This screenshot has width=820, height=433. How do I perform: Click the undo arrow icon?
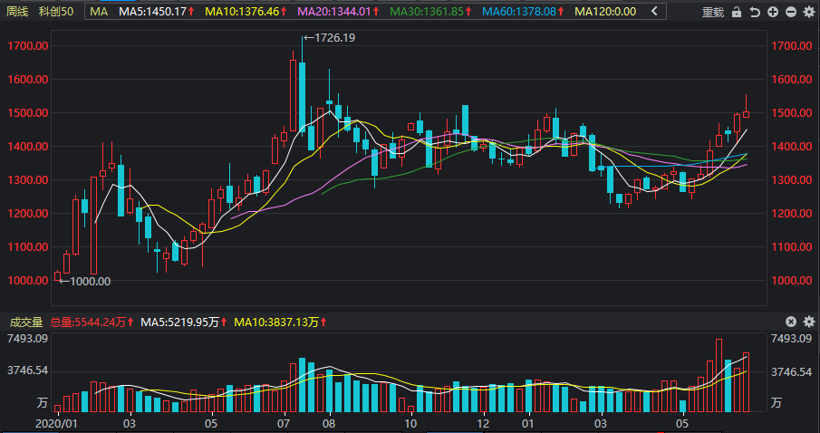pyautogui.click(x=755, y=12)
